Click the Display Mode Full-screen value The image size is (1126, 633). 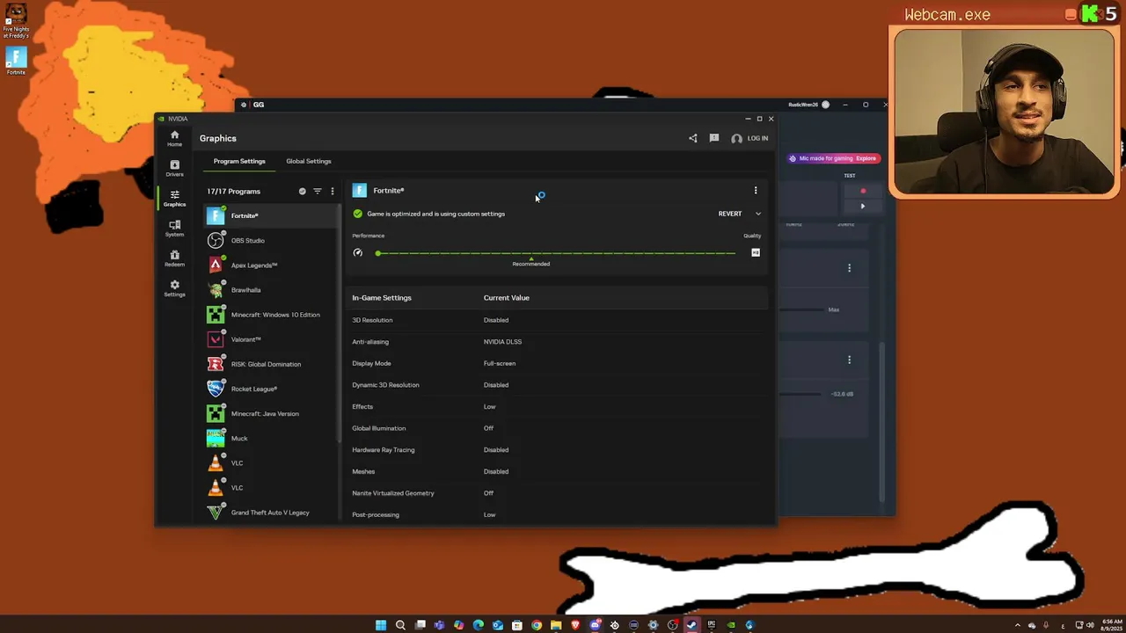pos(500,363)
